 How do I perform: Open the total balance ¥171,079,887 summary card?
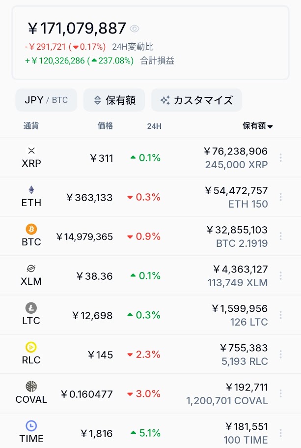[150, 43]
